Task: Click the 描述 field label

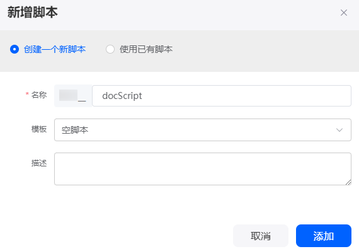Action: (x=39, y=163)
